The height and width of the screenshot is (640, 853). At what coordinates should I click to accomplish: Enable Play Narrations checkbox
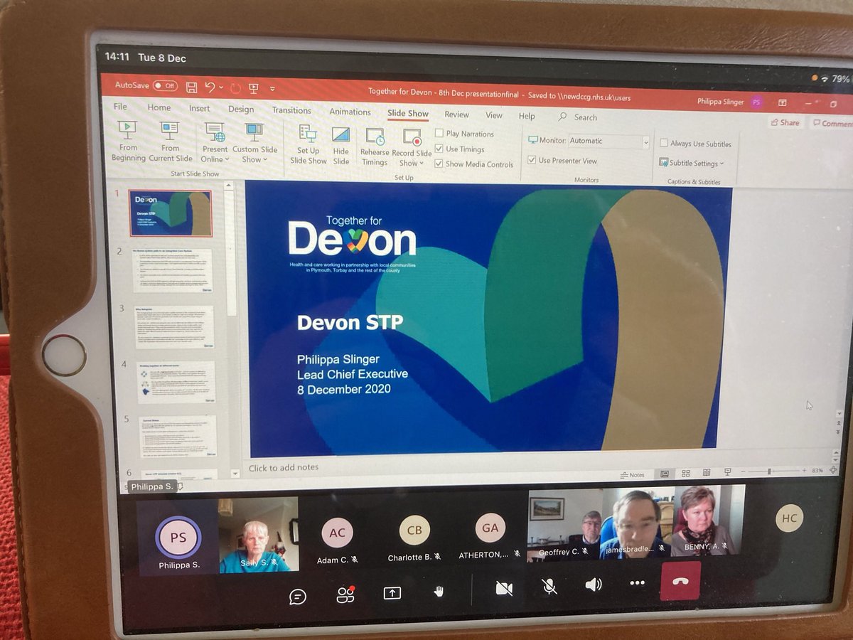[x=439, y=133]
